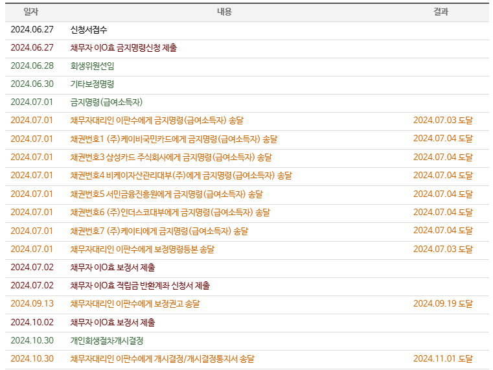The width and height of the screenshot is (493, 370).
Task: Select the 신청서접수 entry
Action: tap(89, 30)
